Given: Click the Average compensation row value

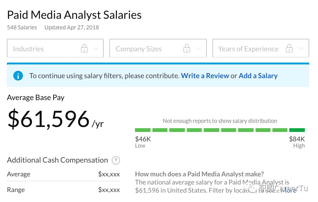Looking at the screenshot, I should [109, 174].
